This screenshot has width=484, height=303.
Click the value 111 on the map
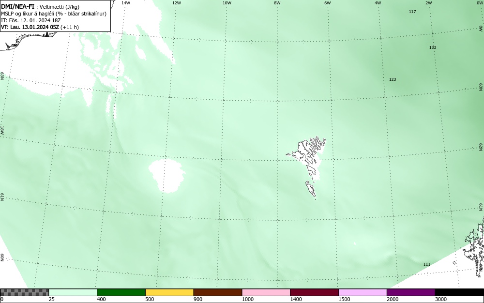426,264
